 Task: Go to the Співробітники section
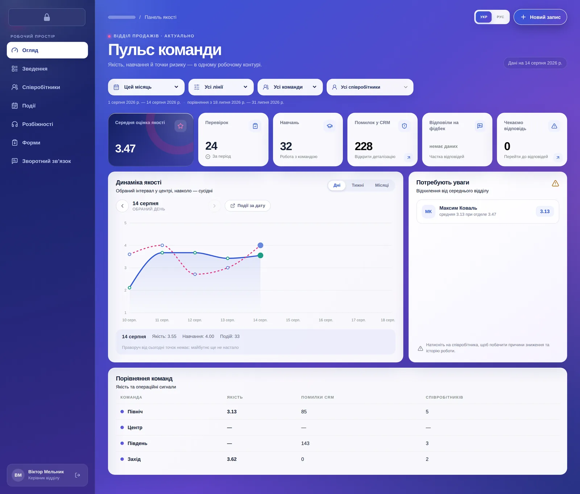tap(47, 87)
